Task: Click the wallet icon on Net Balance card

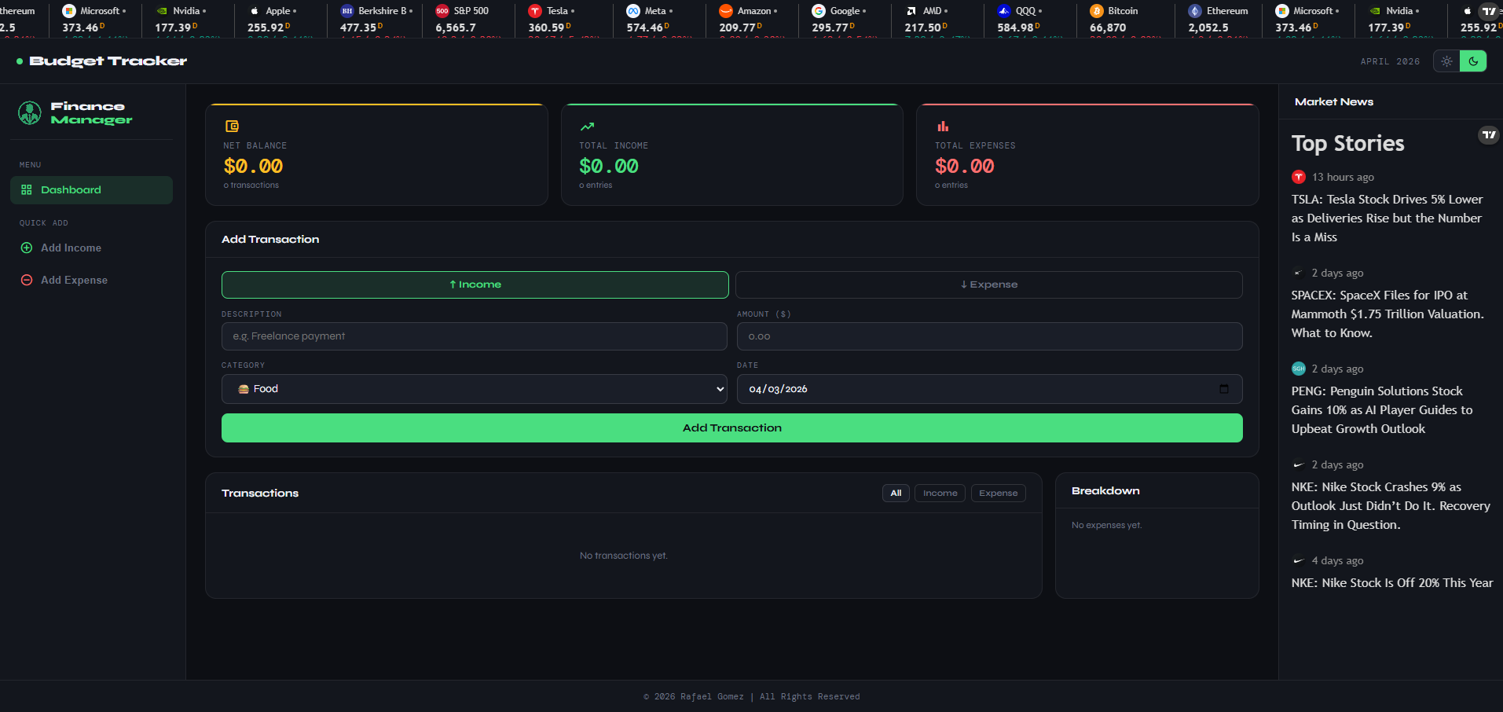Action: [x=232, y=126]
